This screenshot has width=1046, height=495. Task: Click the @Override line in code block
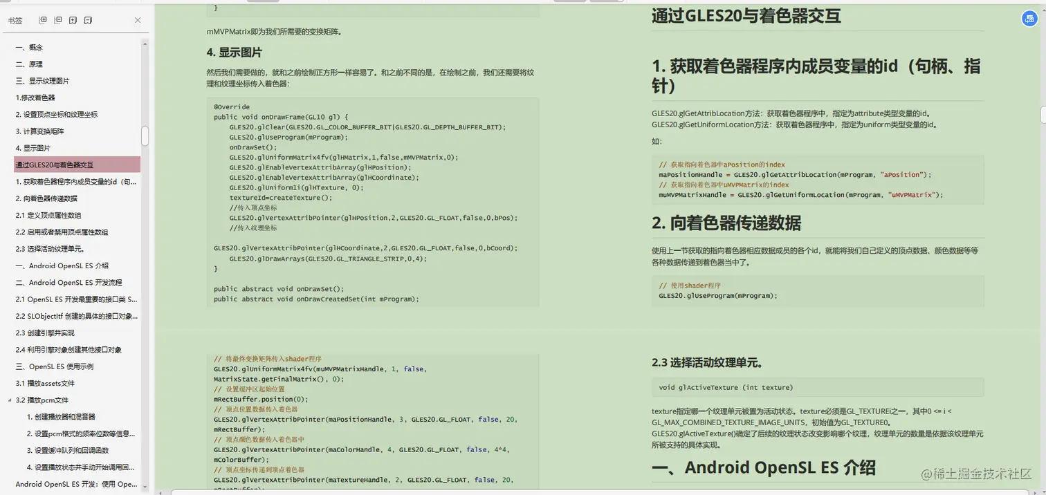coord(232,107)
